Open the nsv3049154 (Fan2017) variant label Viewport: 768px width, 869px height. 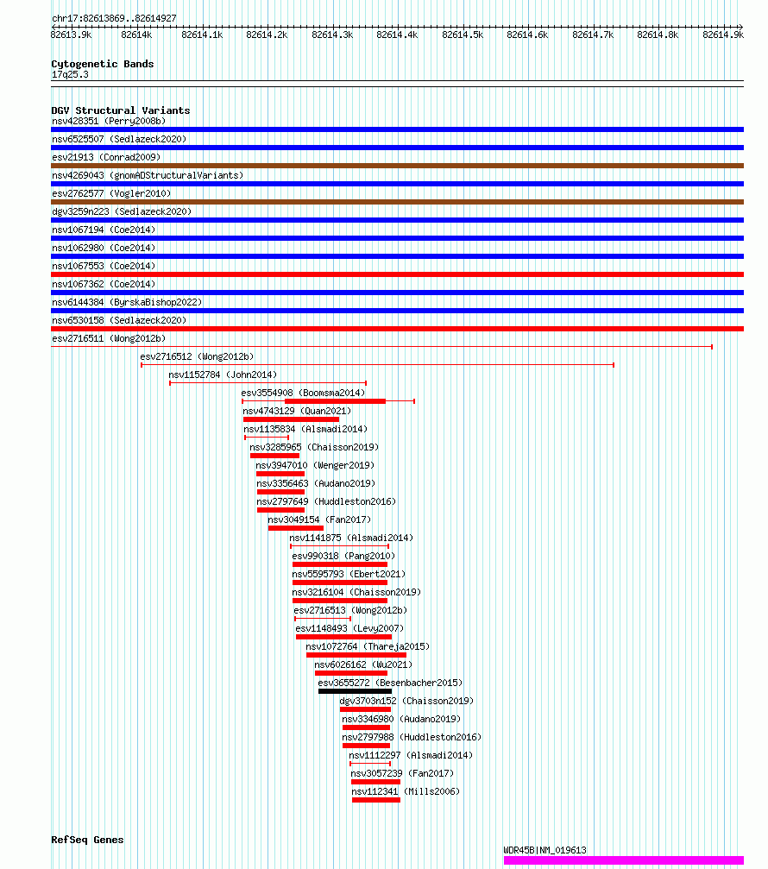[319, 520]
